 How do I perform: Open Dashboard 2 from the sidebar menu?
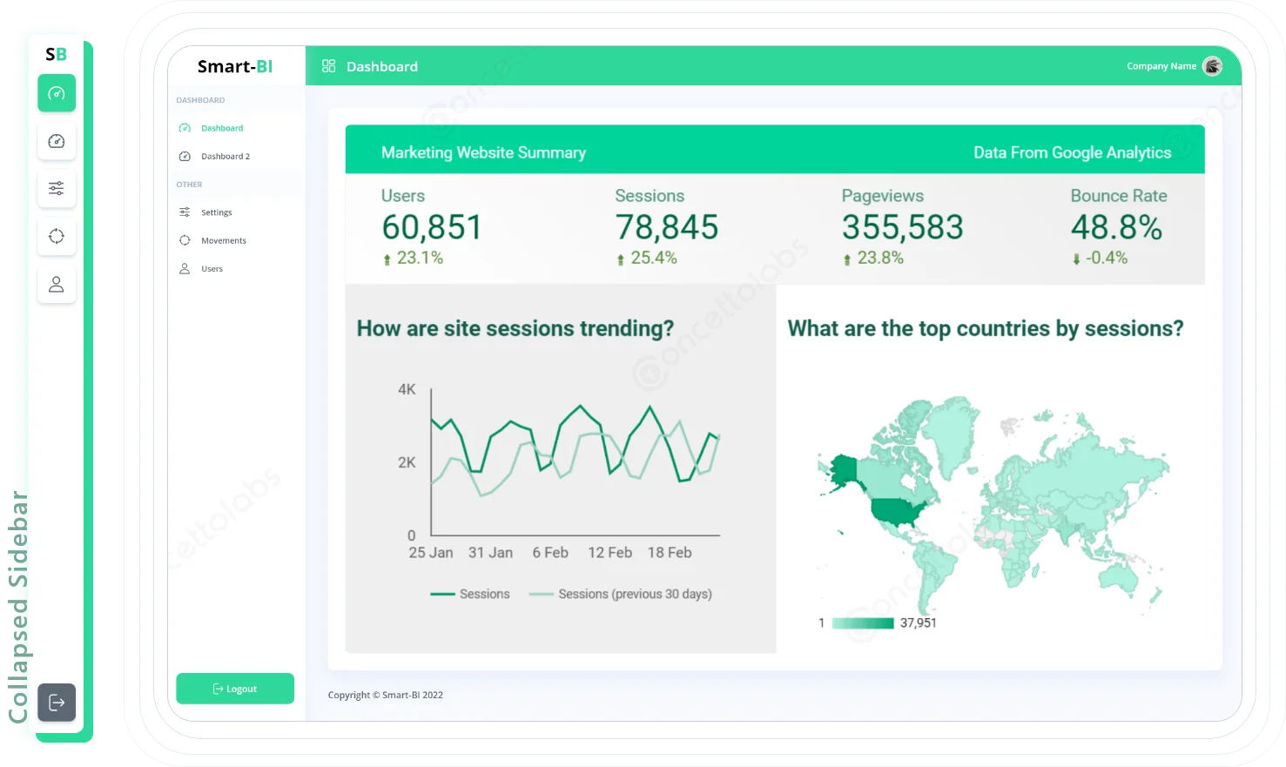tap(225, 157)
